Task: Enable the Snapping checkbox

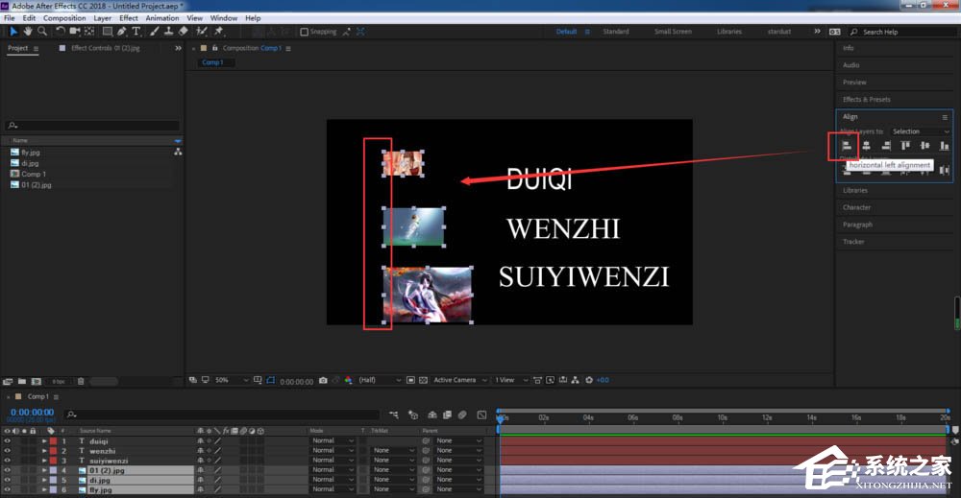Action: pyautogui.click(x=305, y=32)
